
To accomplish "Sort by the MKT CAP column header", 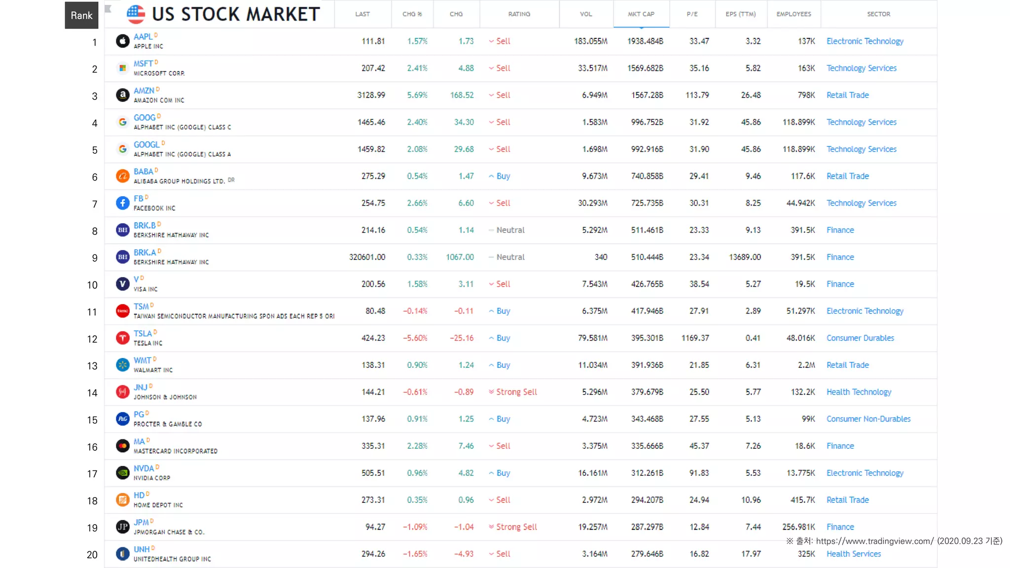I will [x=641, y=14].
